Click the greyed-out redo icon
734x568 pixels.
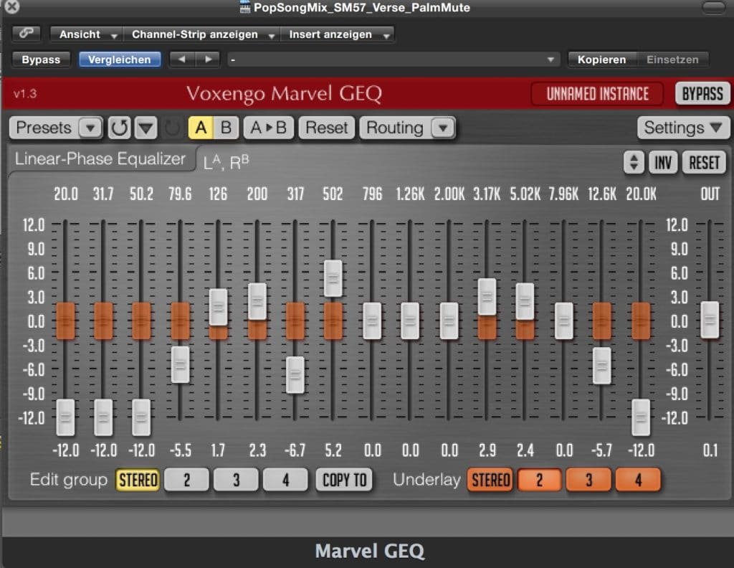(172, 128)
